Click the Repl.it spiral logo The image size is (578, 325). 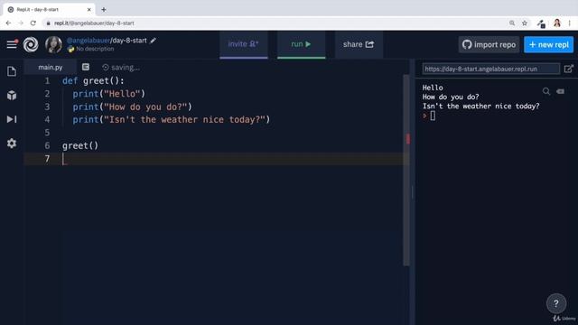pyautogui.click(x=31, y=44)
